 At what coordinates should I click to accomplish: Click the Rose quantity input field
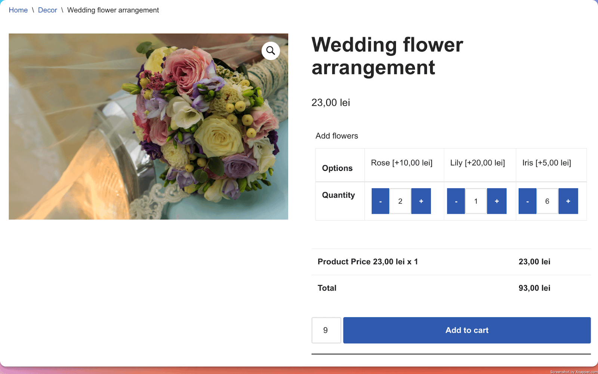tap(400, 201)
